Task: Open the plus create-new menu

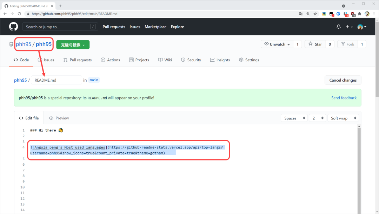Action: [349, 27]
